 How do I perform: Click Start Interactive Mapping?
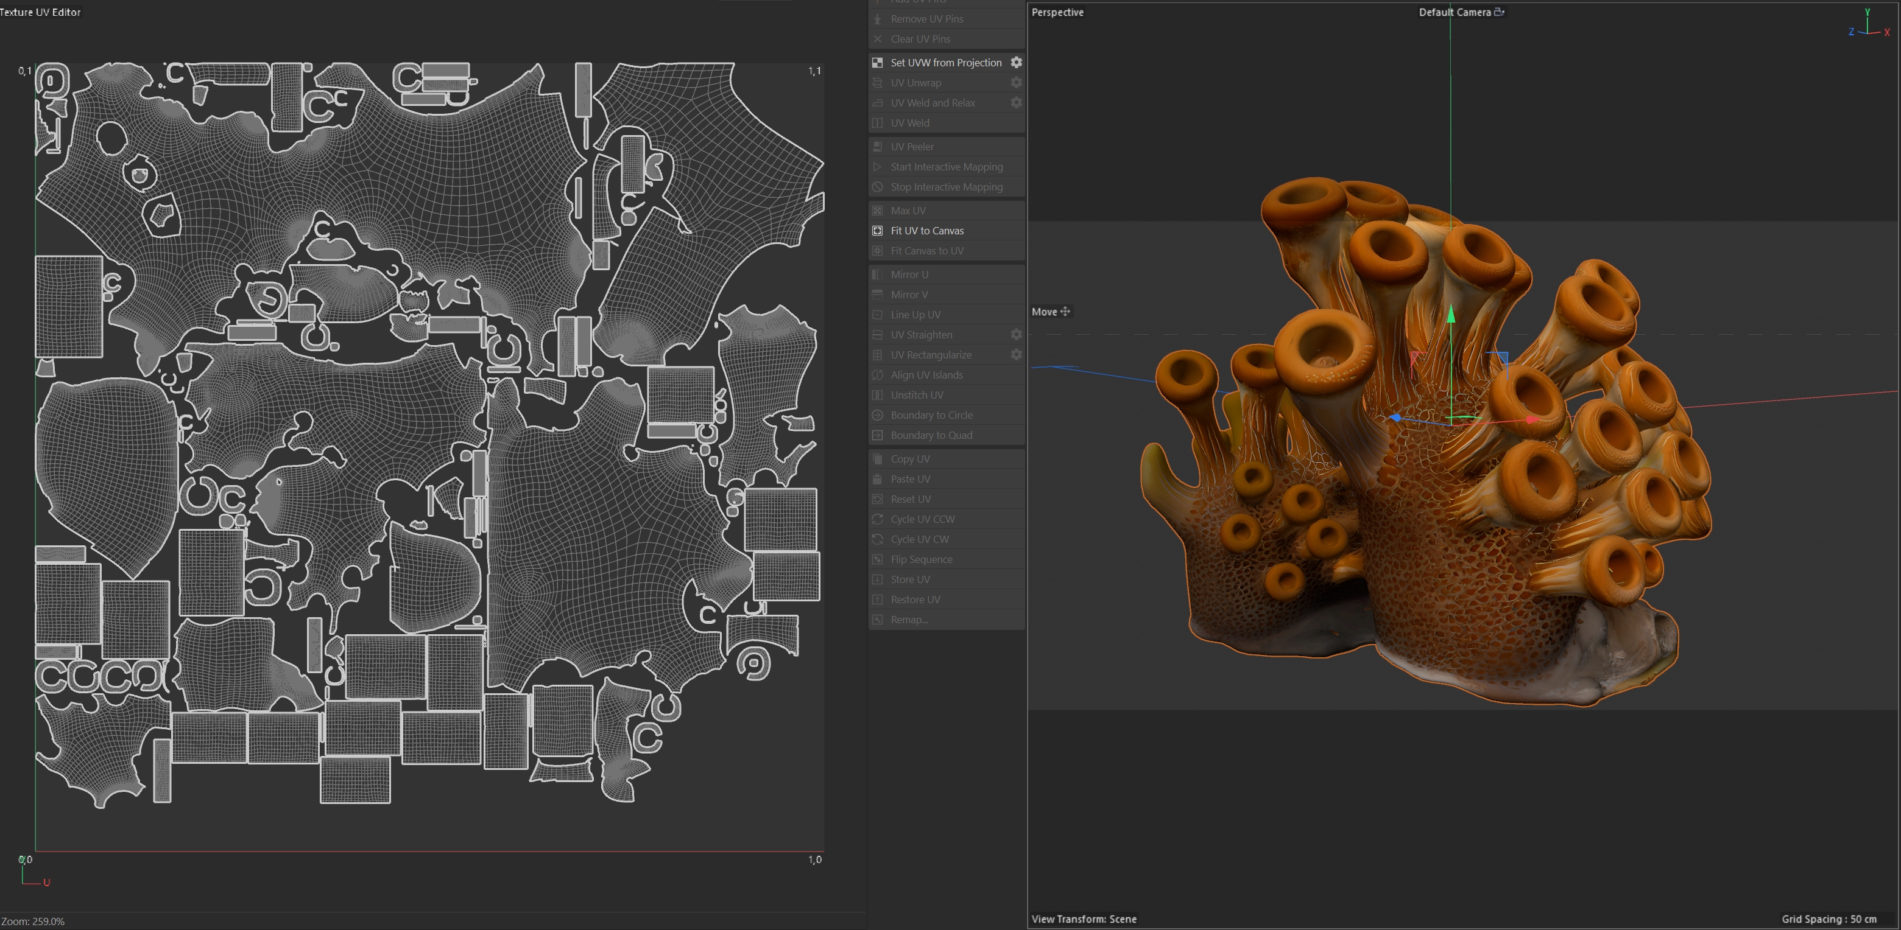pos(946,167)
